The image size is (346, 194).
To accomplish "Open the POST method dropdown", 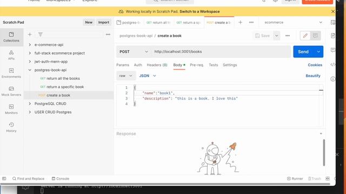I will point(134,52).
